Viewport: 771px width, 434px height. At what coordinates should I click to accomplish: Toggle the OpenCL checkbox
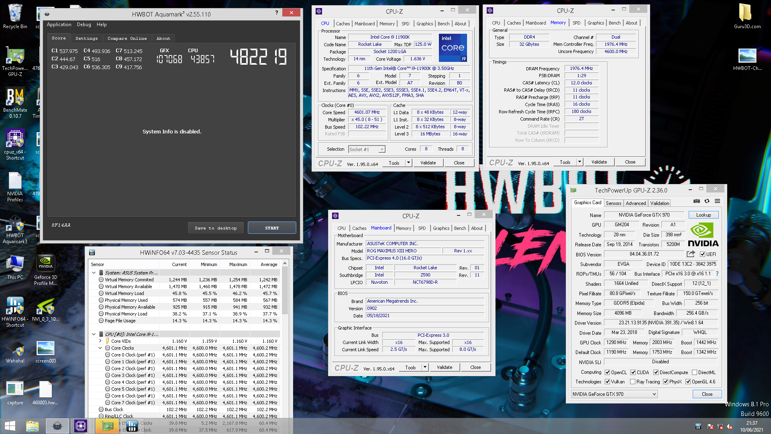coord(608,373)
